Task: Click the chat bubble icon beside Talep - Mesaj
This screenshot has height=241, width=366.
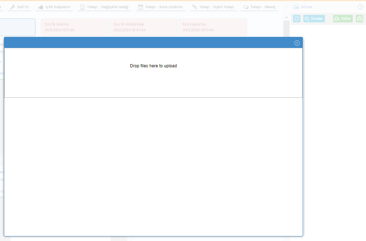Action: (x=246, y=7)
